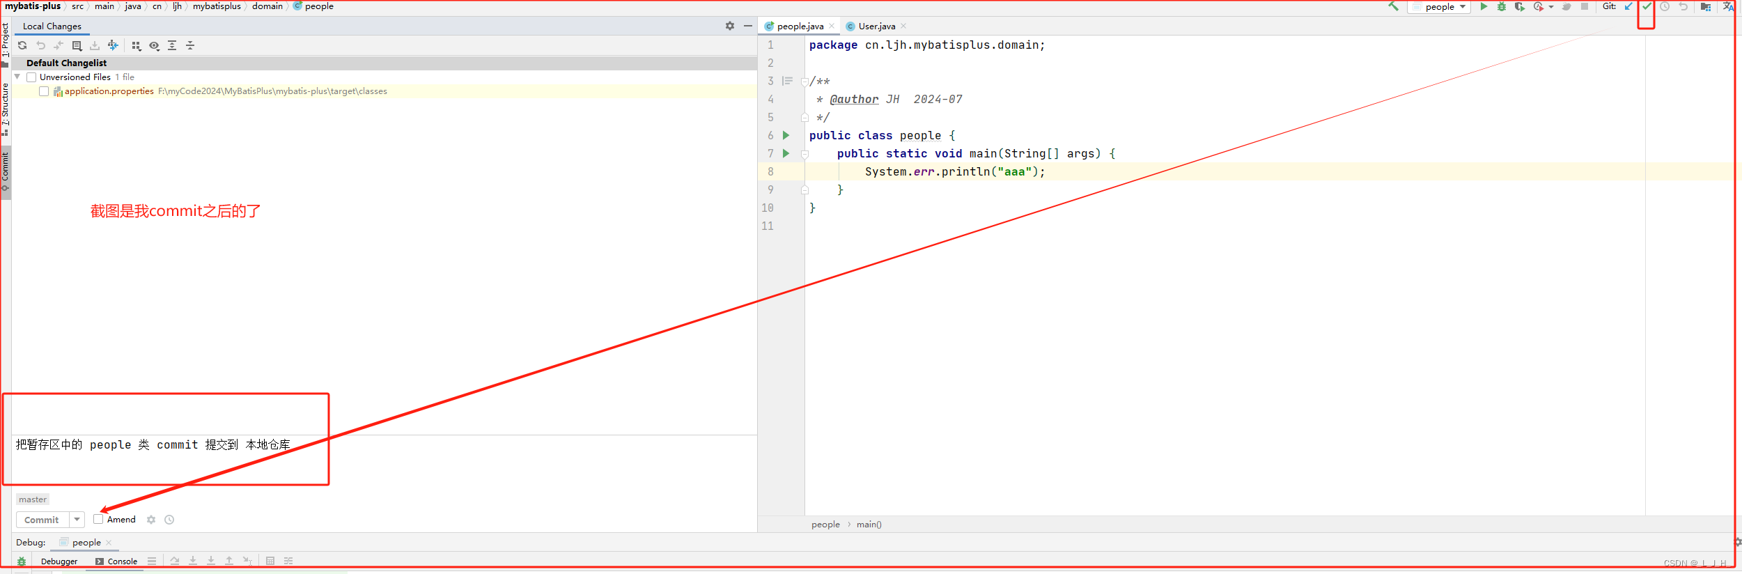Image resolution: width=1742 pixels, height=574 pixels.
Task: Refresh local changes with the refresh icon
Action: pyautogui.click(x=22, y=45)
